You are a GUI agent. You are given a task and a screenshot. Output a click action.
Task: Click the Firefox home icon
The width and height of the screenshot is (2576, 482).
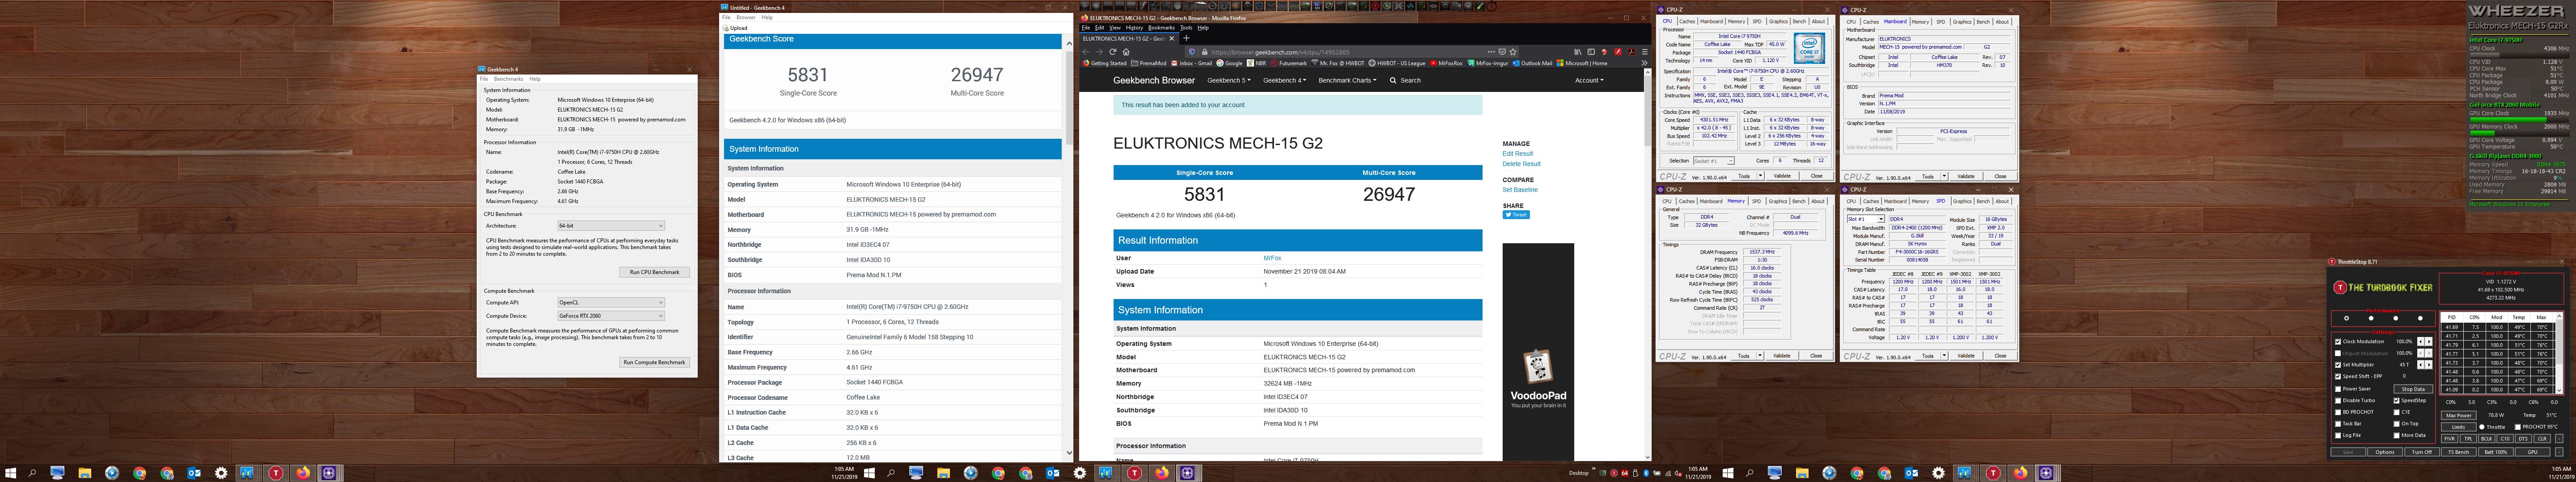point(1126,52)
